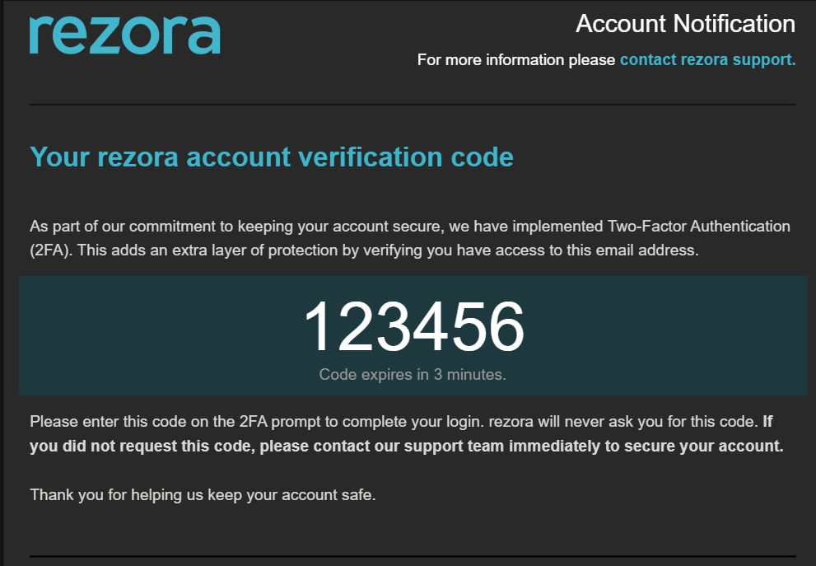Viewport: 816px width, 566px height.
Task: Click the rezora logo
Action: 125,35
